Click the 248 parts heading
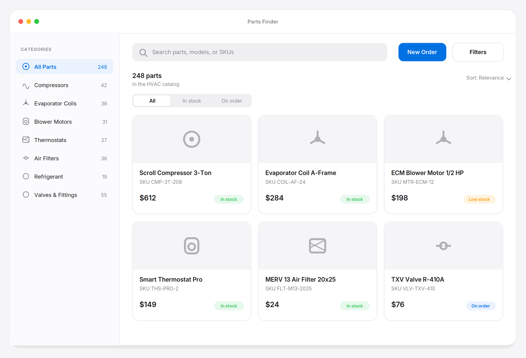This screenshot has height=358, width=526. pos(147,76)
